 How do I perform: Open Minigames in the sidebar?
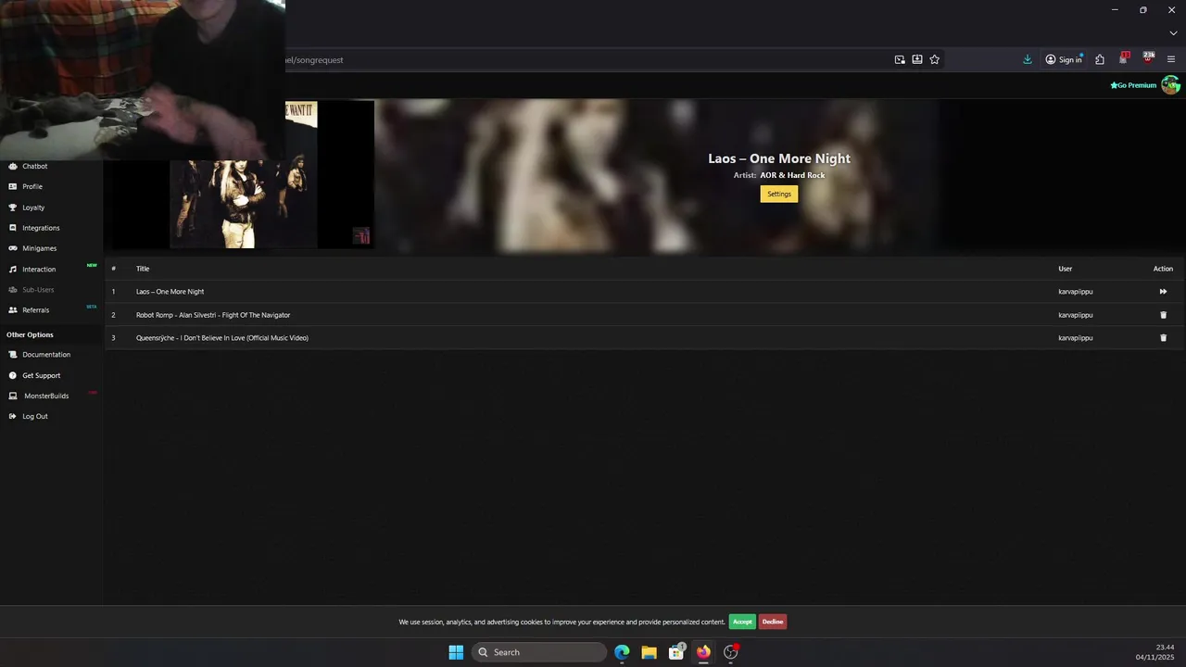point(40,248)
